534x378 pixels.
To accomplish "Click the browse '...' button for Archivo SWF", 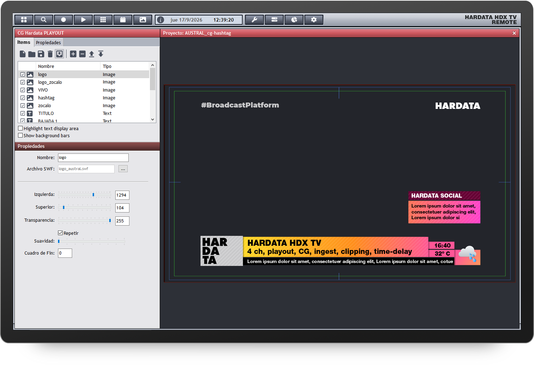I will pos(123,169).
